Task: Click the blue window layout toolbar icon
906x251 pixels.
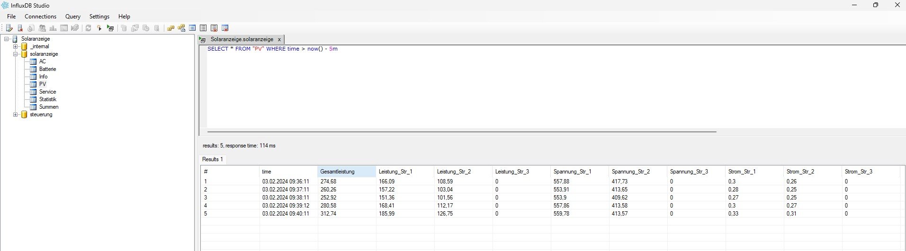Action: (192, 28)
